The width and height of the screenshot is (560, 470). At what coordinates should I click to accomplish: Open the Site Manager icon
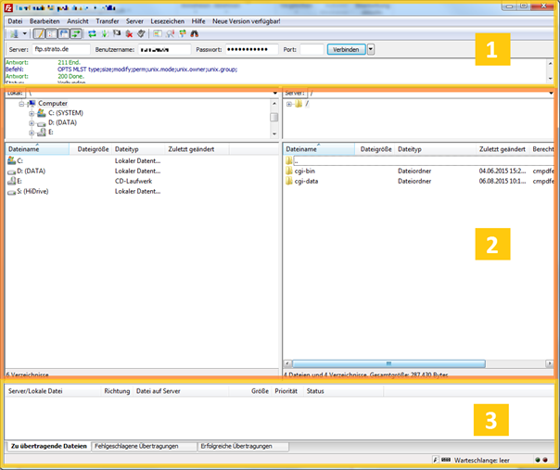click(12, 33)
